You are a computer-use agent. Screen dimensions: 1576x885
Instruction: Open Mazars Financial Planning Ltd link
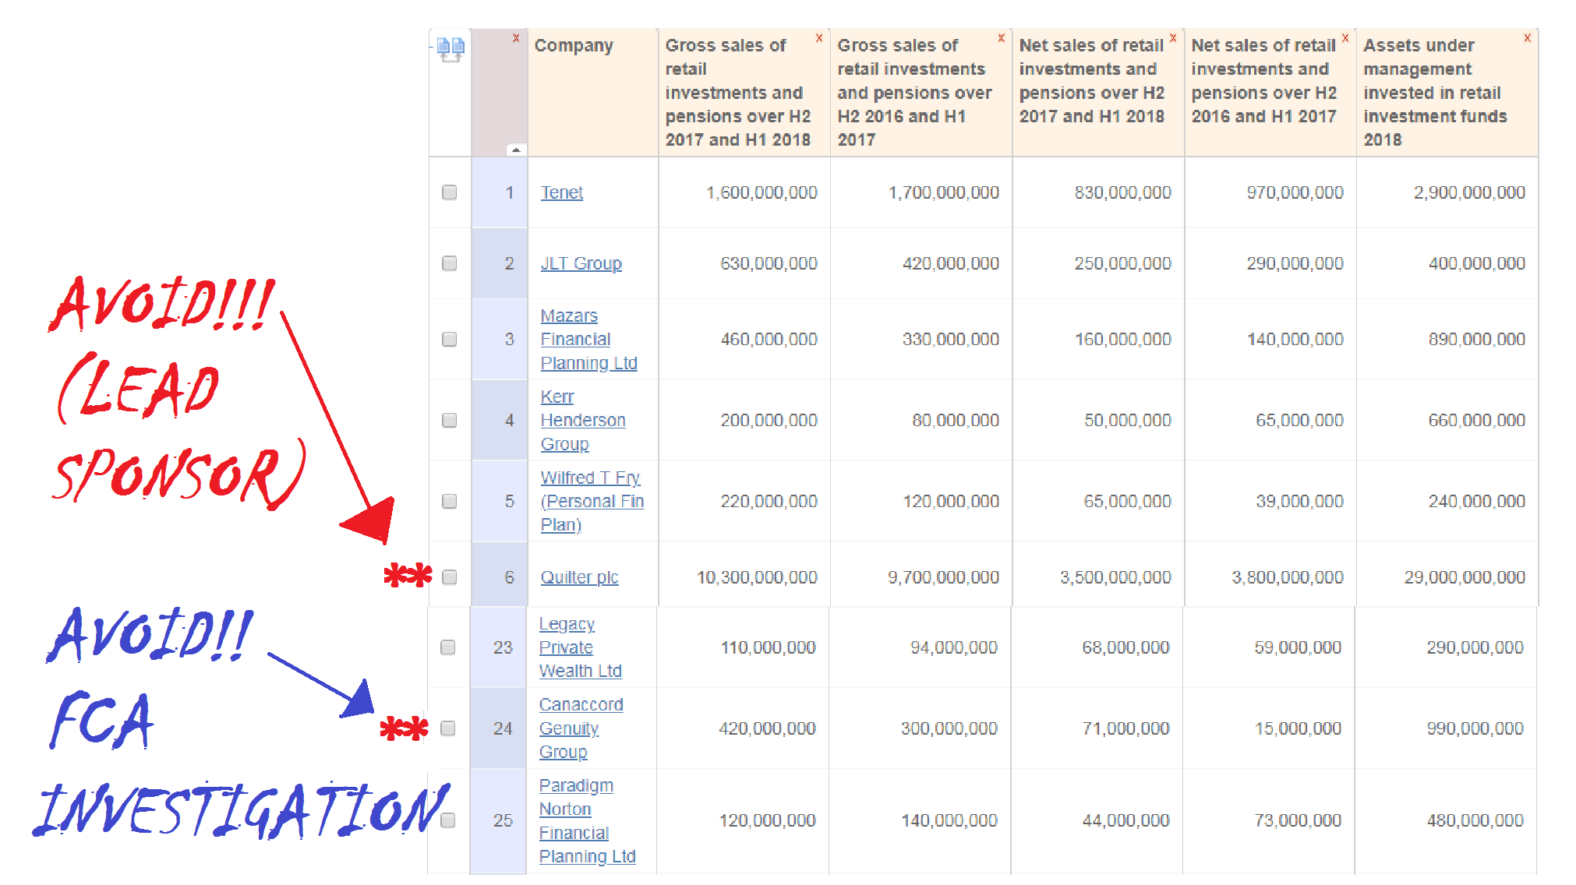pos(588,340)
